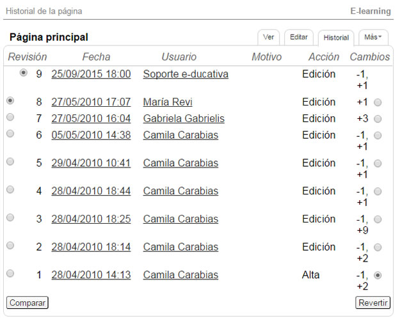Screen dimensions: 400x321
Task: Select left radio button for revision 2
Action: coord(10,246)
